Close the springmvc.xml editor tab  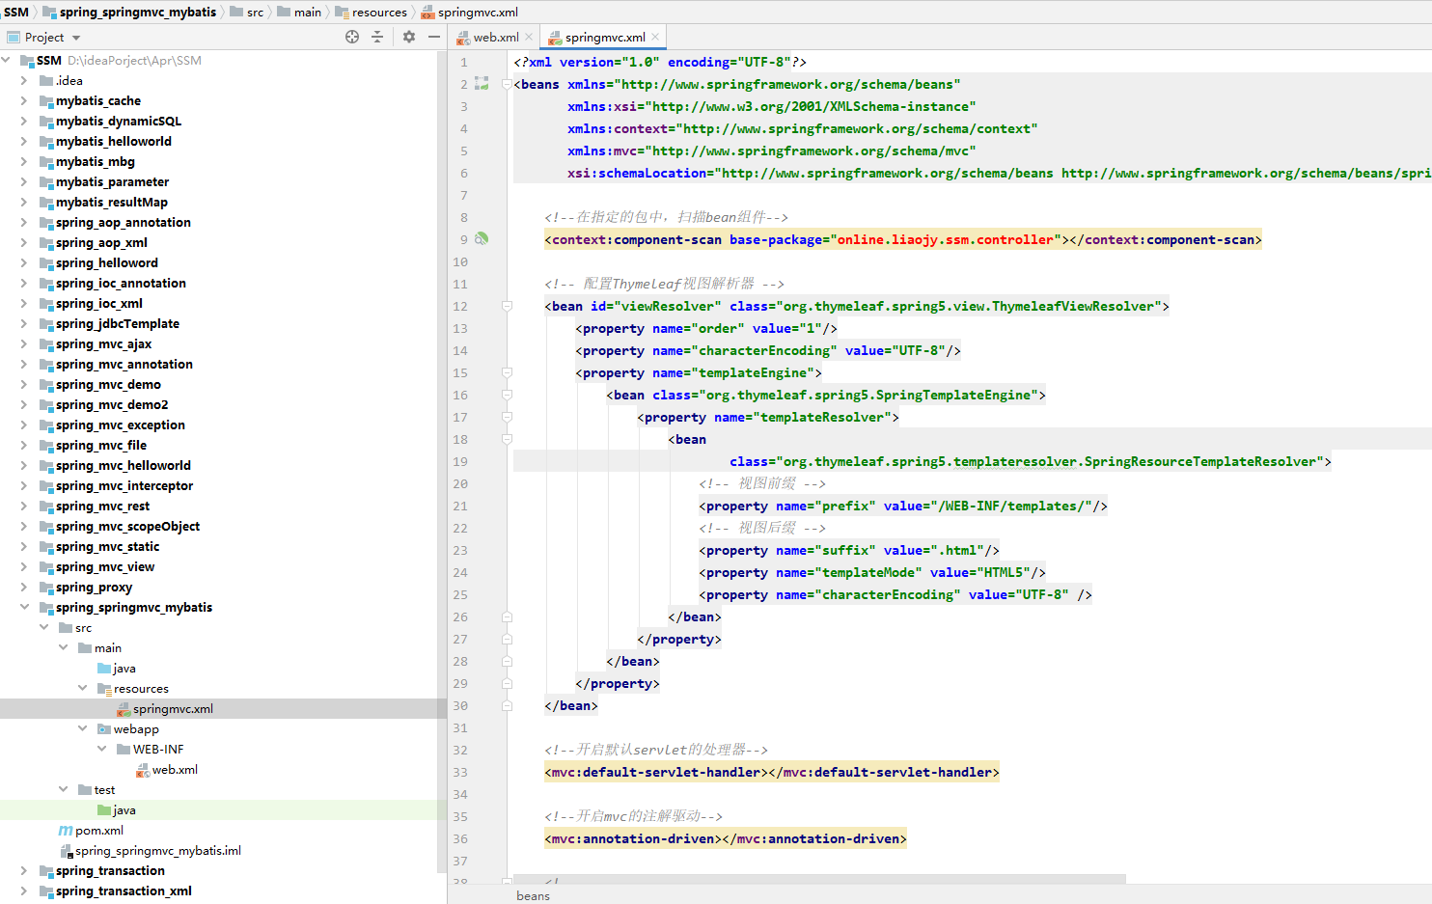coord(655,38)
